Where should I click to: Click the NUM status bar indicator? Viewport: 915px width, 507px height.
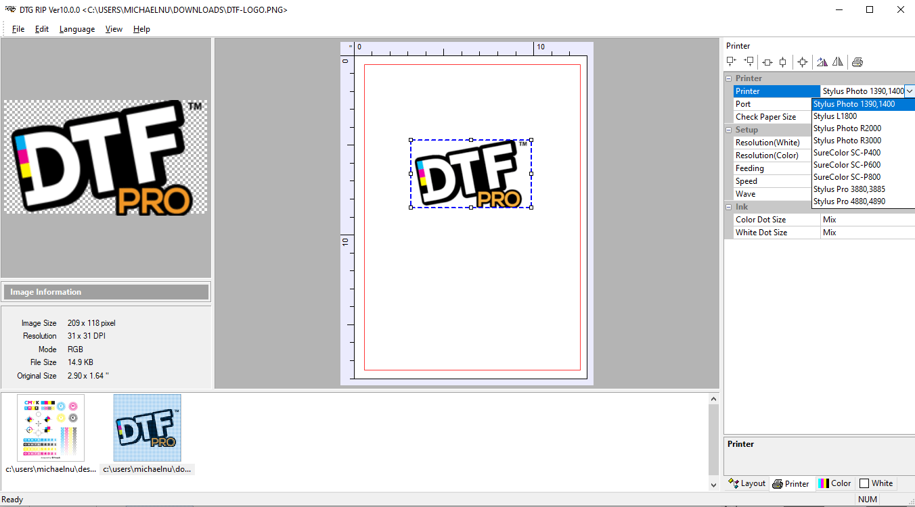pyautogui.click(x=867, y=500)
